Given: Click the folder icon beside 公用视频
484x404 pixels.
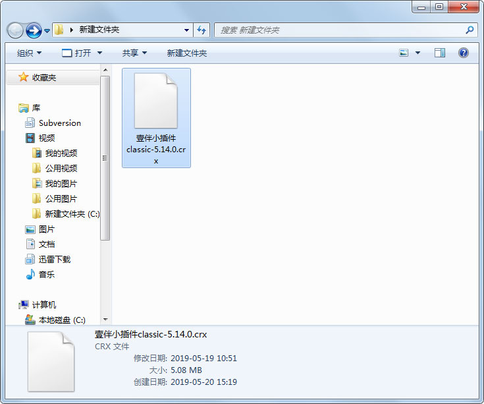Looking at the screenshot, I should [37, 168].
